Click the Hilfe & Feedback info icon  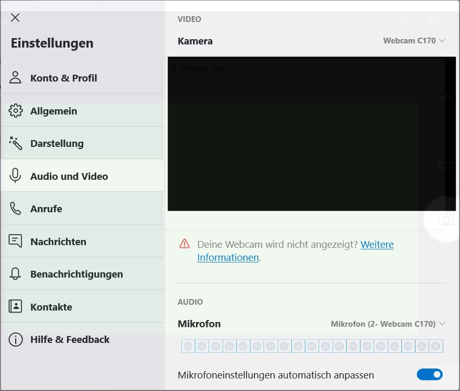(15, 339)
